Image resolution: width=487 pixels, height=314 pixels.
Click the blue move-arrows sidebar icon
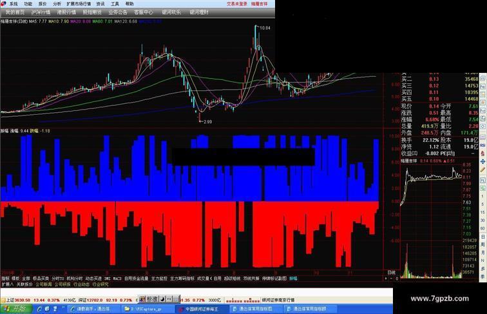click(x=482, y=162)
